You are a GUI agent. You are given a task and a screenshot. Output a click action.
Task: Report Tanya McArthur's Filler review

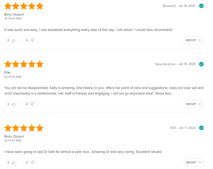193,104
